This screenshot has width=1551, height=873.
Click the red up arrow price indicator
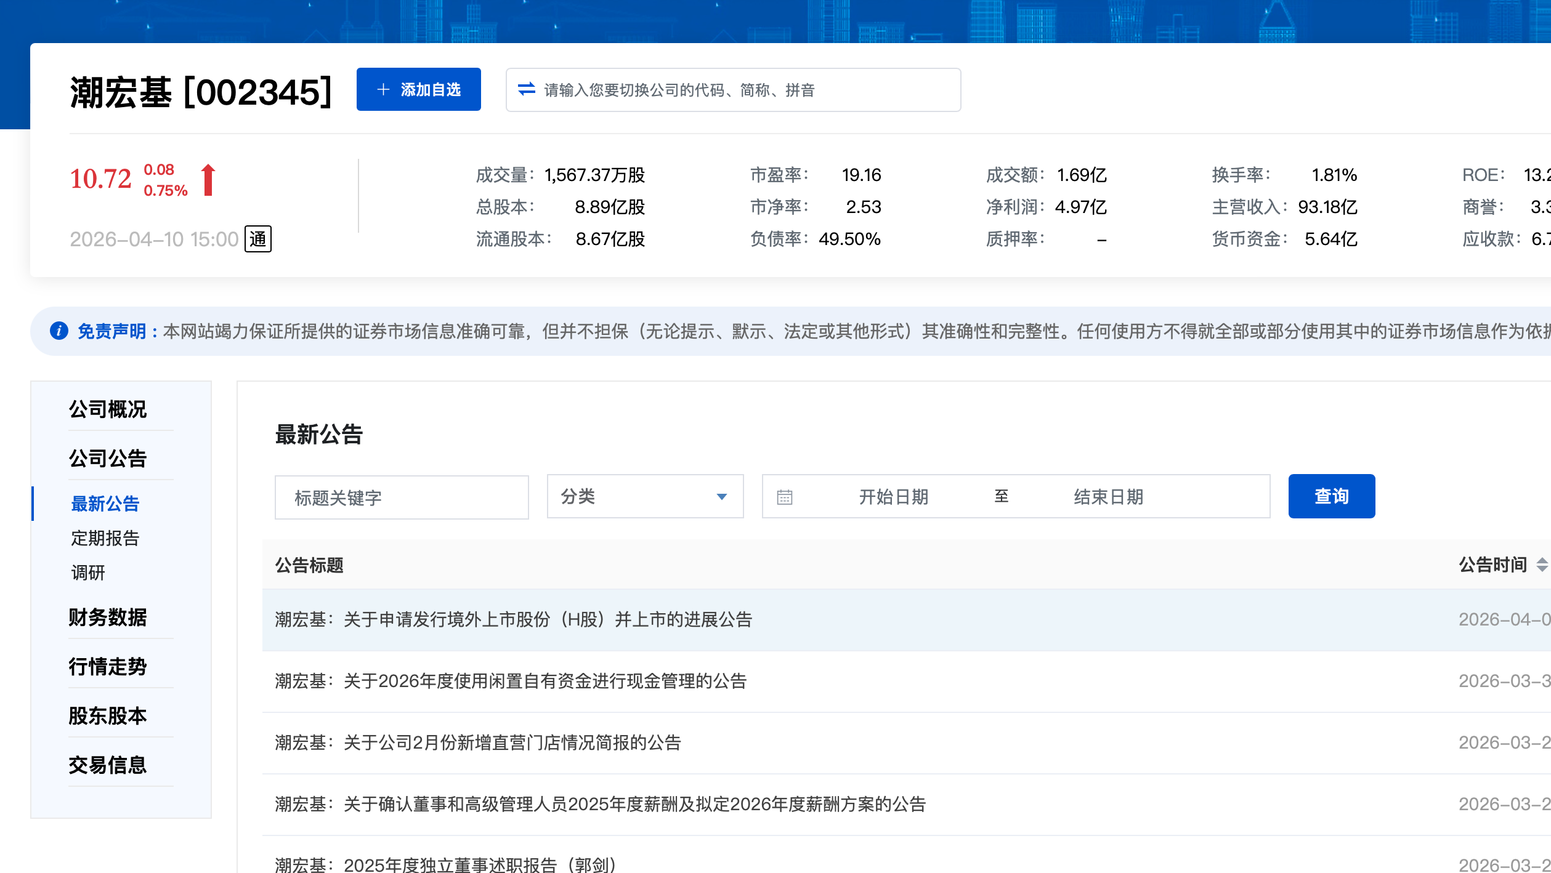coord(208,180)
